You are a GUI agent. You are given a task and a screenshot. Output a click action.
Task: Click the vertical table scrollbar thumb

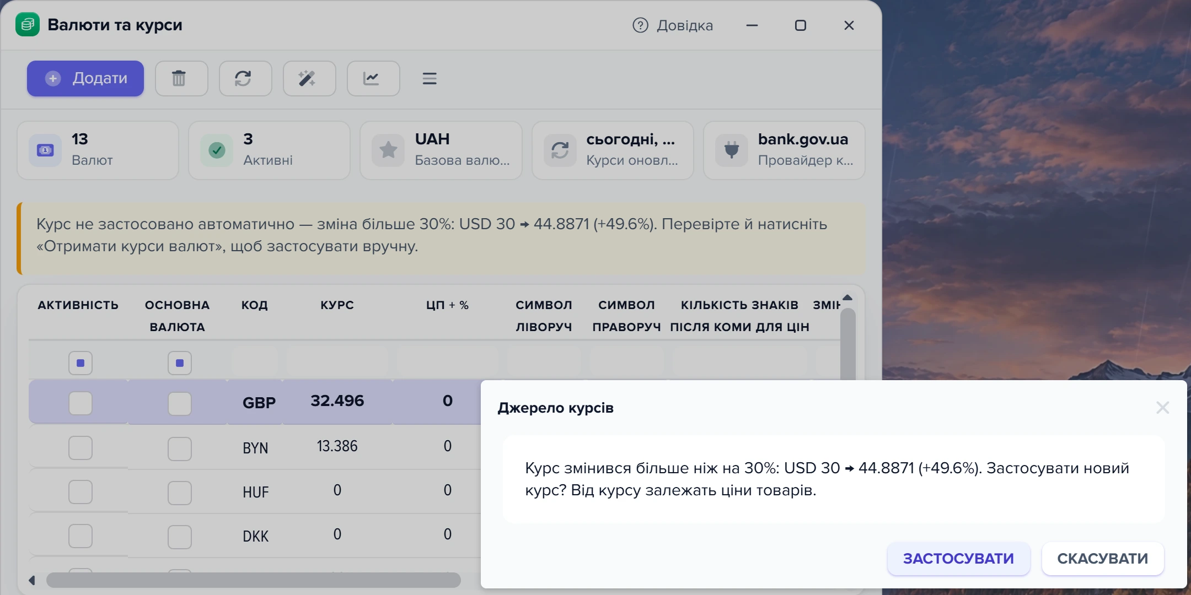pos(848,344)
